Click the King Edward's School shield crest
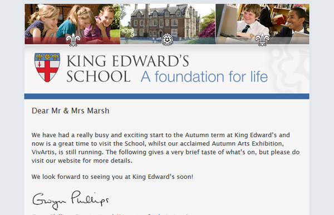The height and width of the screenshot is (215, 334). pyautogui.click(x=47, y=67)
